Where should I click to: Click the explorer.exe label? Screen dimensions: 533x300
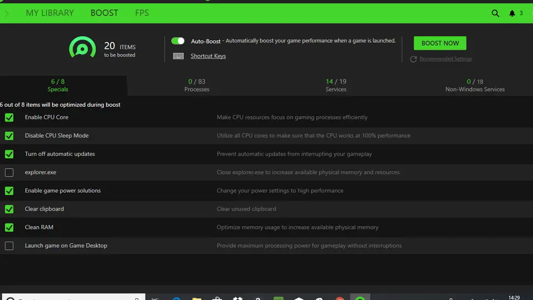[x=41, y=173]
